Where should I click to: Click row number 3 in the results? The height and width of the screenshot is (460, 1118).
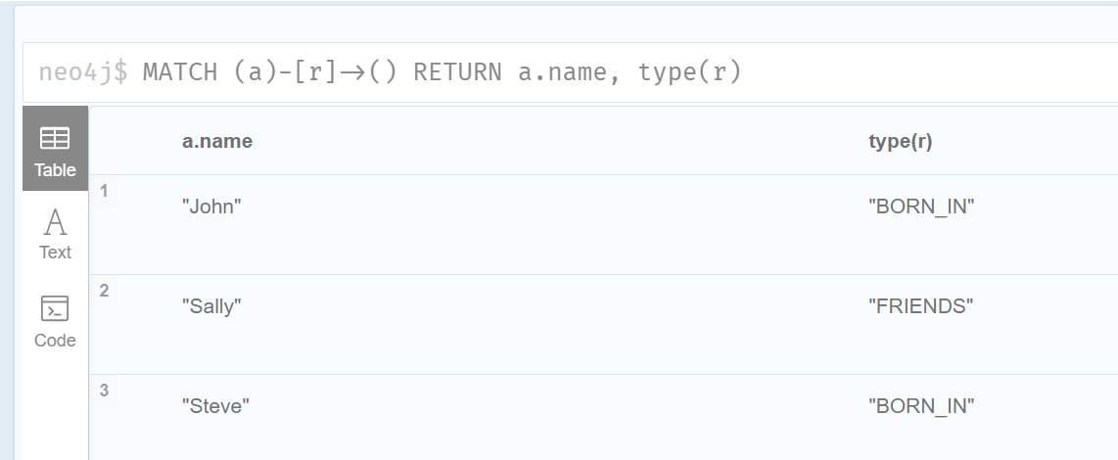click(105, 391)
